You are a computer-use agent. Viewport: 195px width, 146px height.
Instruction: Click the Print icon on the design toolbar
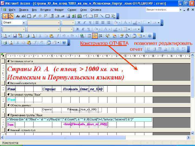[27, 36]
